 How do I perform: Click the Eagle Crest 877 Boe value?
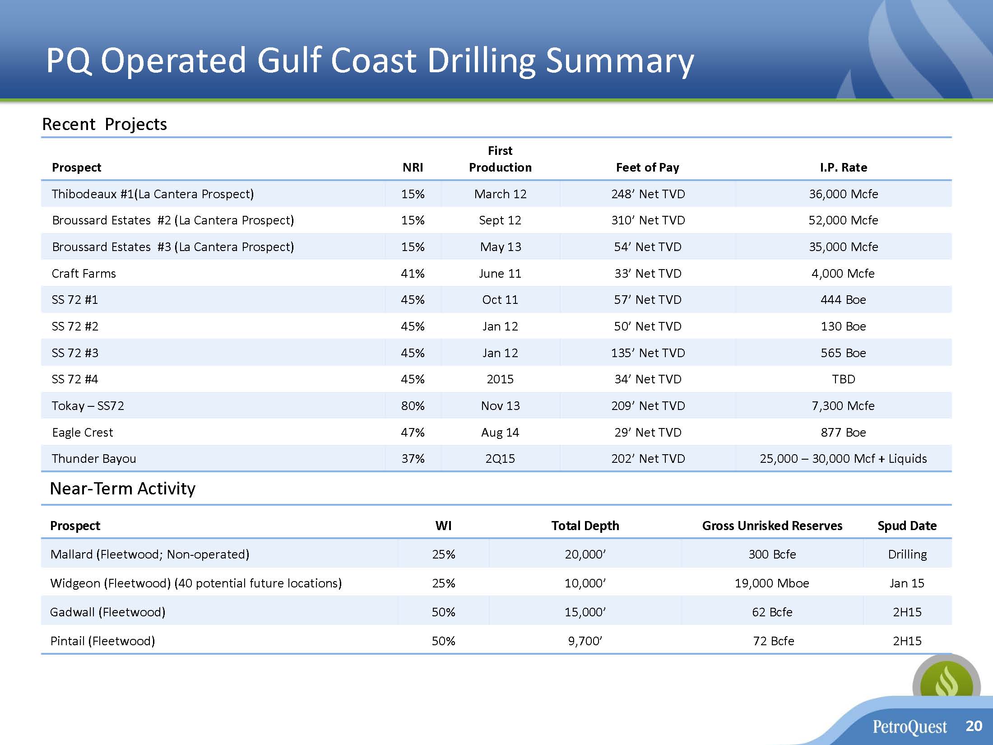(843, 433)
